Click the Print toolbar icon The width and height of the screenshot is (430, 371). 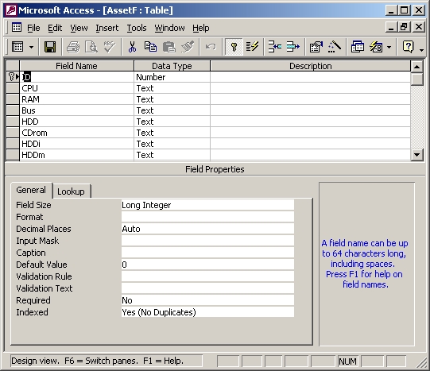pos(73,47)
